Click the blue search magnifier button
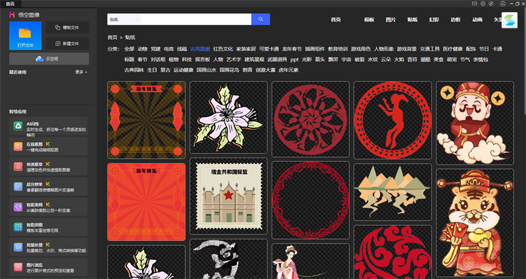The image size is (526, 279). pyautogui.click(x=260, y=19)
